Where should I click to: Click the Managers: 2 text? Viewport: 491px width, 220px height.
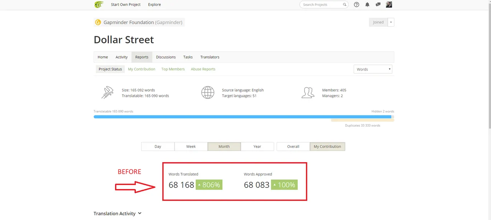coord(333,96)
